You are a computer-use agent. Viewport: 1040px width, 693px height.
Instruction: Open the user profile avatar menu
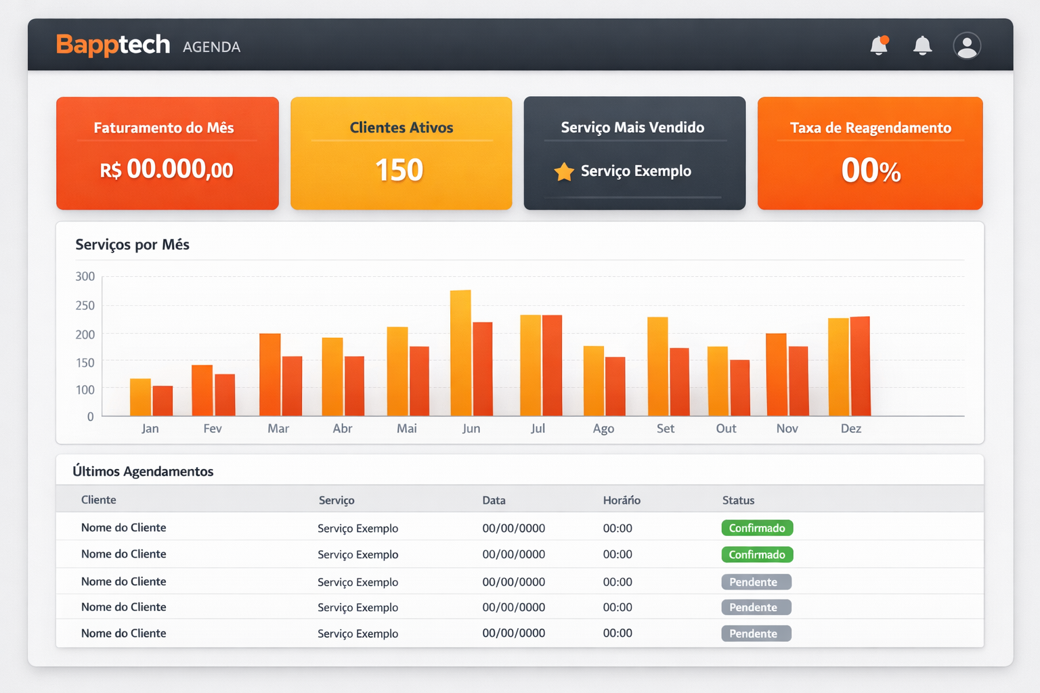[x=967, y=45]
